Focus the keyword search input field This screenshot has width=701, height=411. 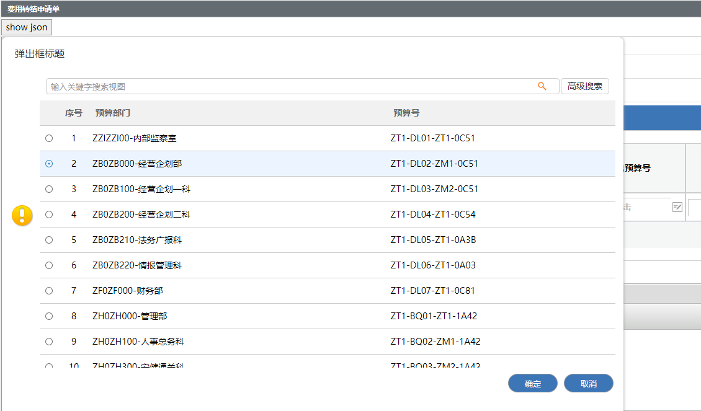tap(302, 86)
